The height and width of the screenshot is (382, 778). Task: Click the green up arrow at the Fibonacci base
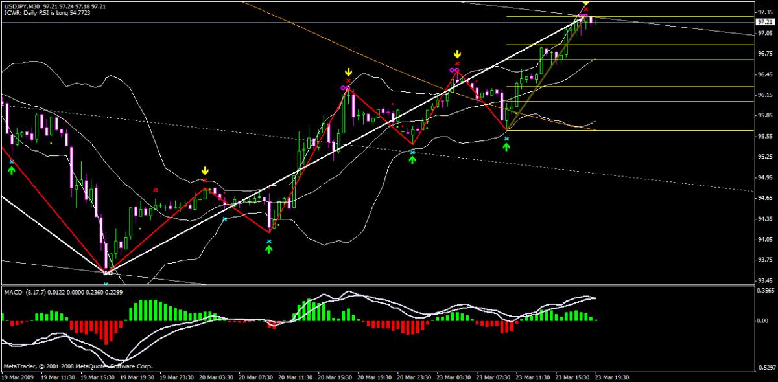tap(506, 146)
